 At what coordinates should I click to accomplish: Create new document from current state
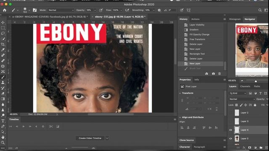click(206, 74)
